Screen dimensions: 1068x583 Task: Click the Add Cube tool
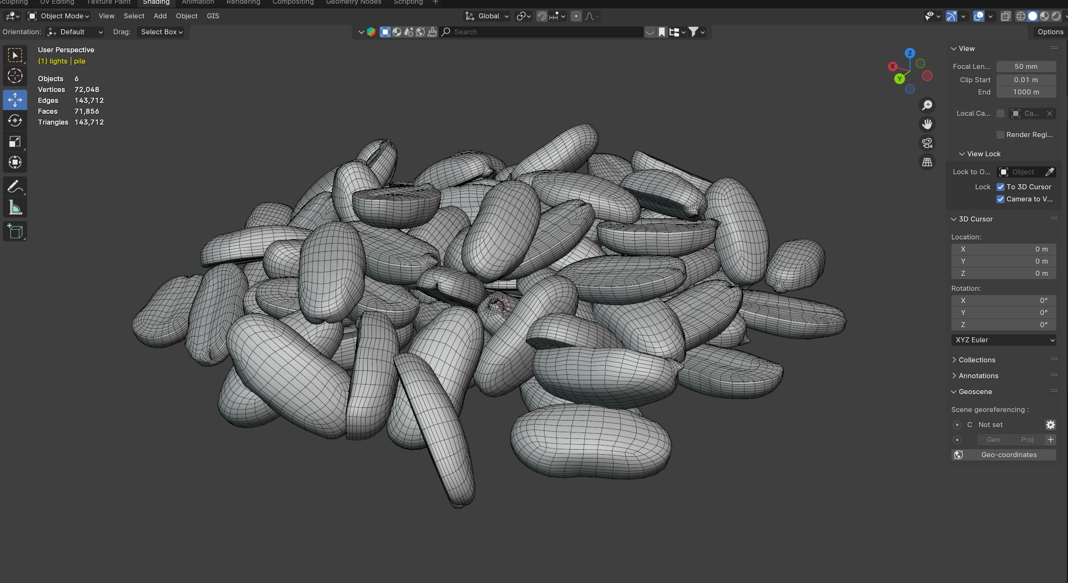click(x=15, y=231)
